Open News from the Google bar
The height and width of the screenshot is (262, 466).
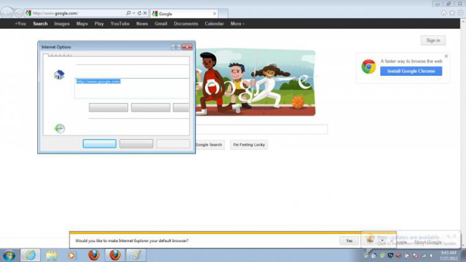click(x=142, y=24)
